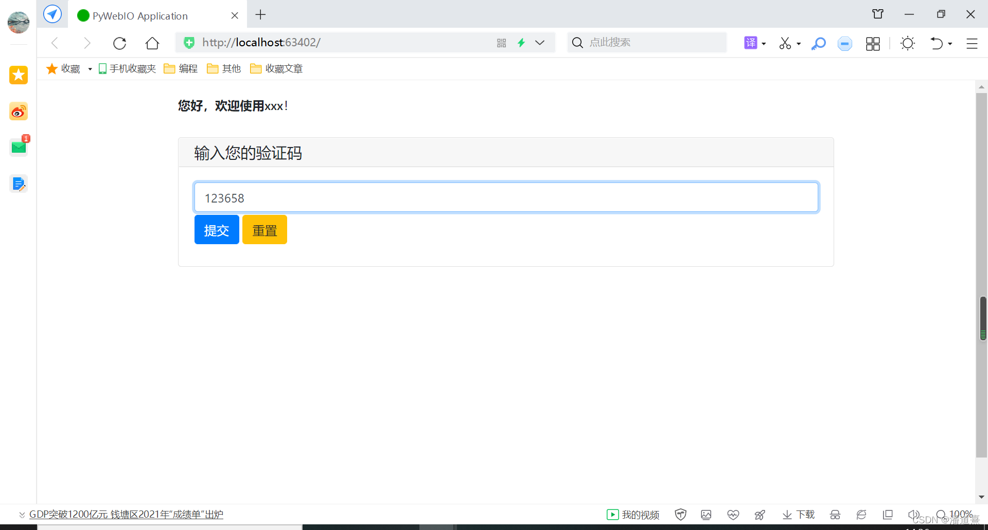This screenshot has width=988, height=530.
Task: Click the skin shirt icon in title bar
Action: (x=878, y=14)
